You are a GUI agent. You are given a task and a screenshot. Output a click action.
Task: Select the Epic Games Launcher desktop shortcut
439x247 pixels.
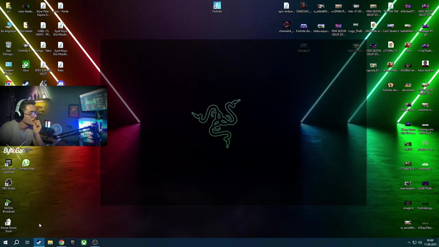coord(9,166)
